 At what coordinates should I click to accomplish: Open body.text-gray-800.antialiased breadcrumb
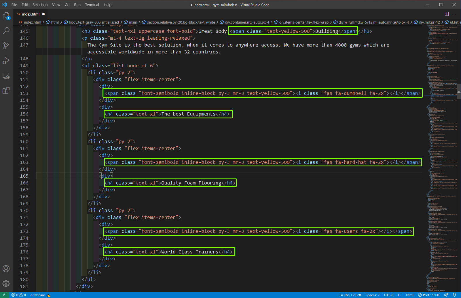coord(91,22)
